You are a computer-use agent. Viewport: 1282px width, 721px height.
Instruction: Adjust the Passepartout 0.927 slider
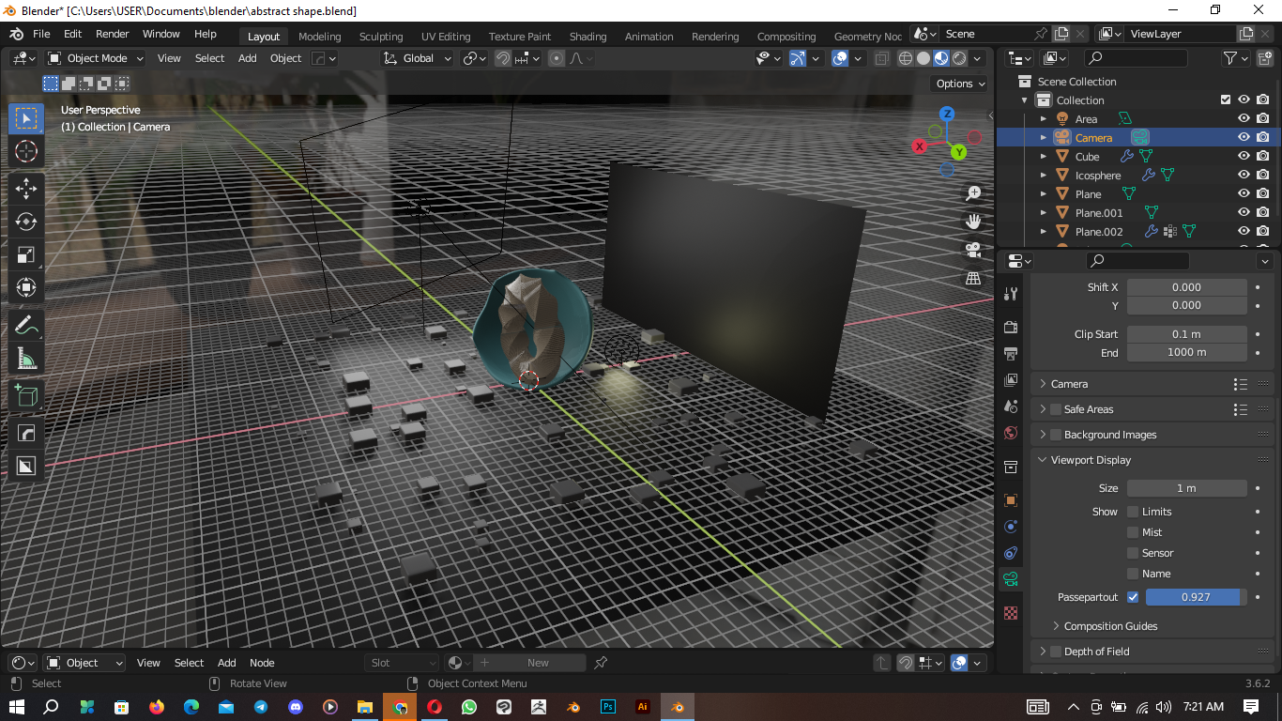tap(1197, 597)
